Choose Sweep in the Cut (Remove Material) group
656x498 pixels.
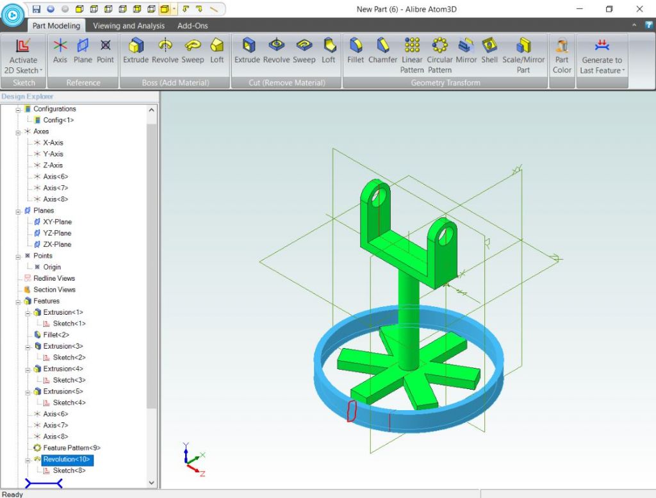coord(304,51)
